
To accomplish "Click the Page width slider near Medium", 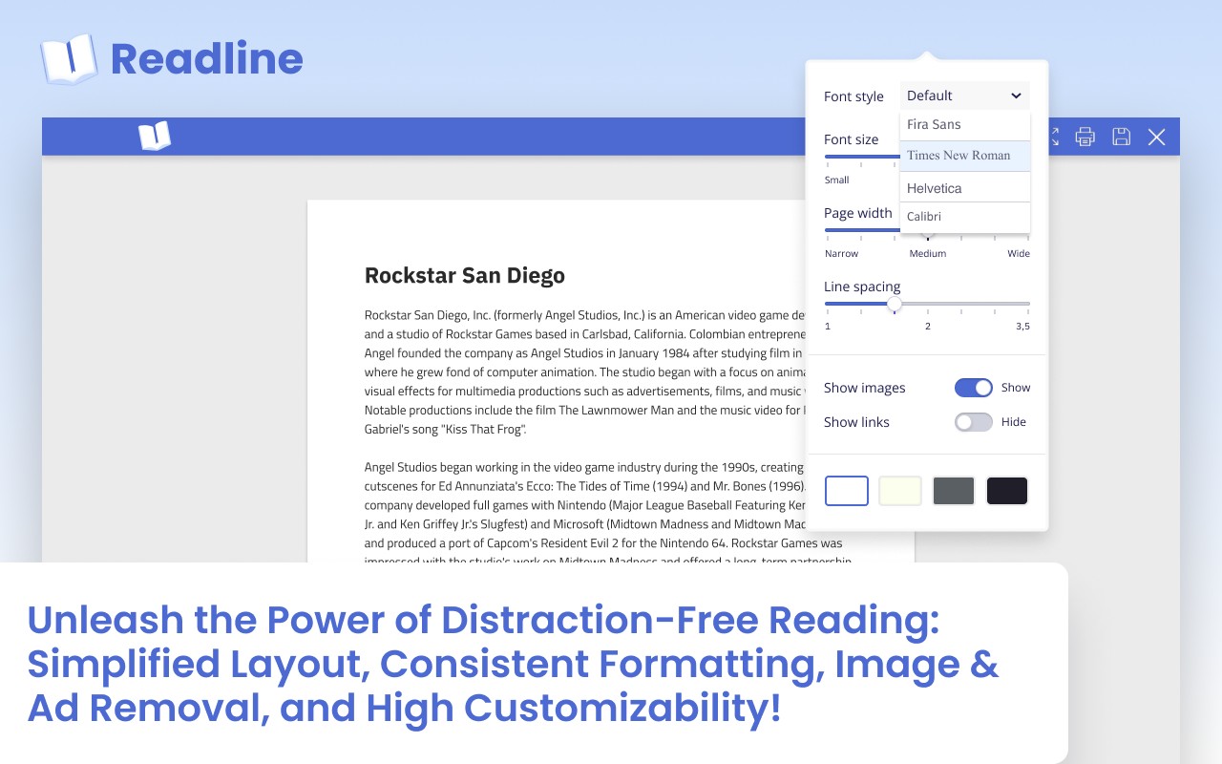I will point(927,230).
